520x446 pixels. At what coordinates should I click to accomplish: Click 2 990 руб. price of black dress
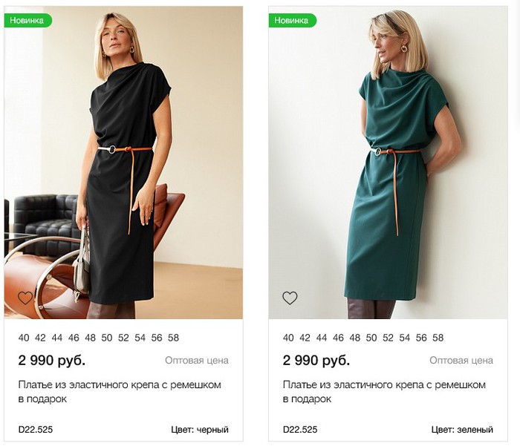51,361
